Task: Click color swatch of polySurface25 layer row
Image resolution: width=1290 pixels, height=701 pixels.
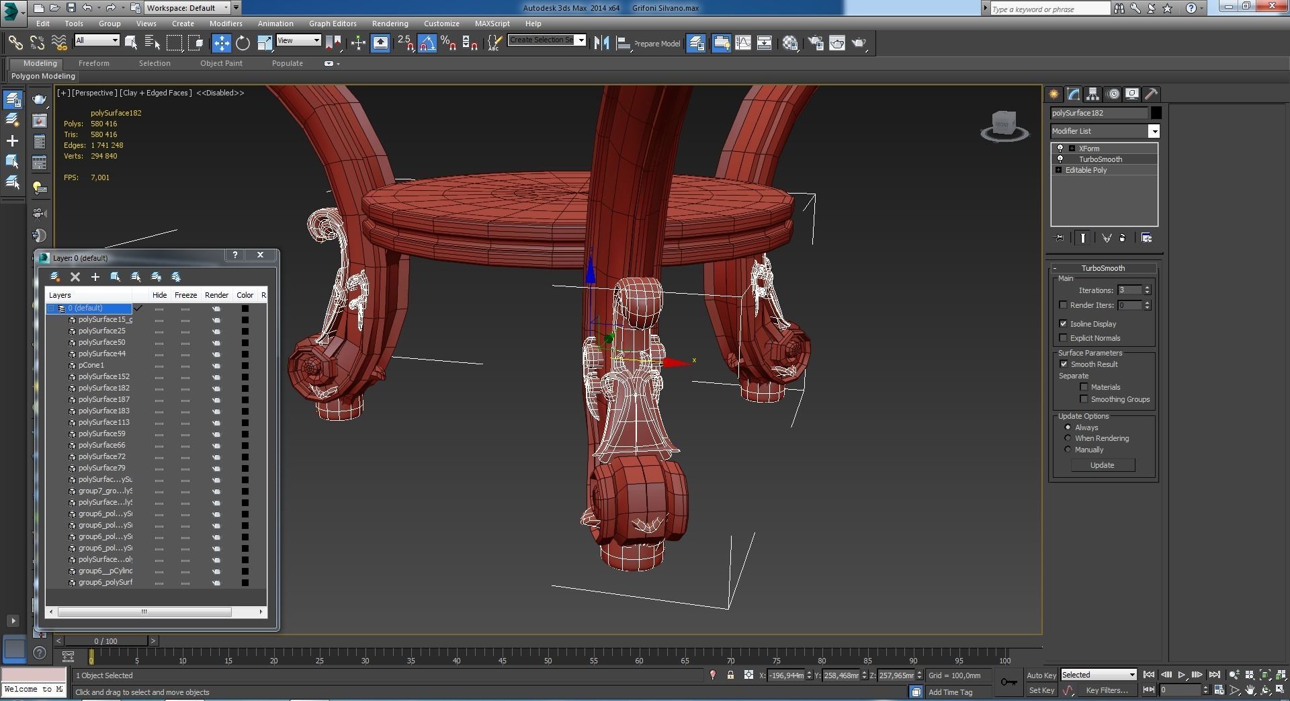Action: pyautogui.click(x=245, y=331)
